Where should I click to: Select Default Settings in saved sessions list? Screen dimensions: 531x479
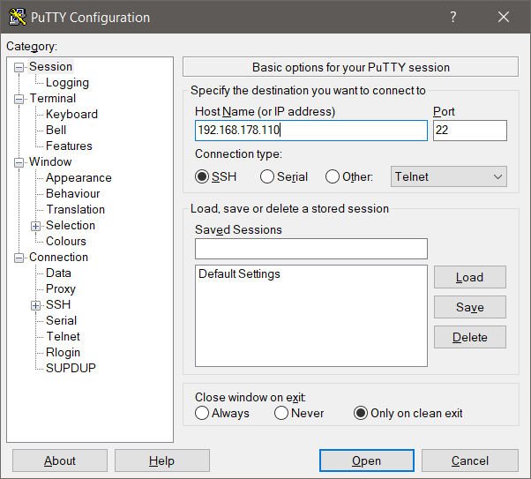click(239, 274)
